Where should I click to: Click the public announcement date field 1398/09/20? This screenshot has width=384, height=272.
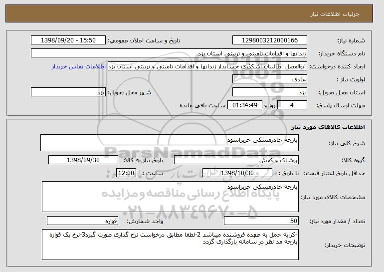[x=68, y=40]
